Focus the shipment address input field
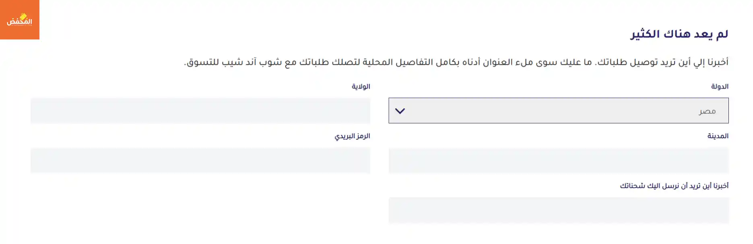 (x=558, y=210)
